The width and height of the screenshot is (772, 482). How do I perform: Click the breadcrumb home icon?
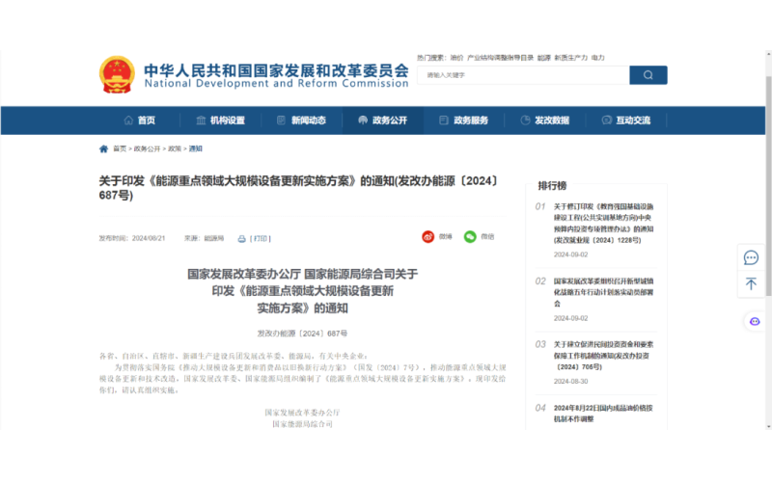[103, 149]
